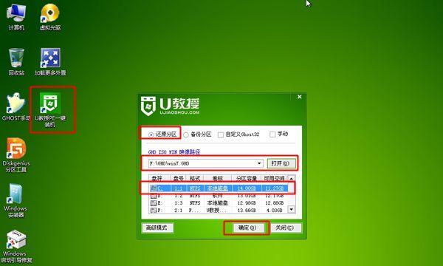Image resolution: width=443 pixels, height=266 pixels.
Task: Click the 12.88GB free space cell
Action: coord(274,203)
